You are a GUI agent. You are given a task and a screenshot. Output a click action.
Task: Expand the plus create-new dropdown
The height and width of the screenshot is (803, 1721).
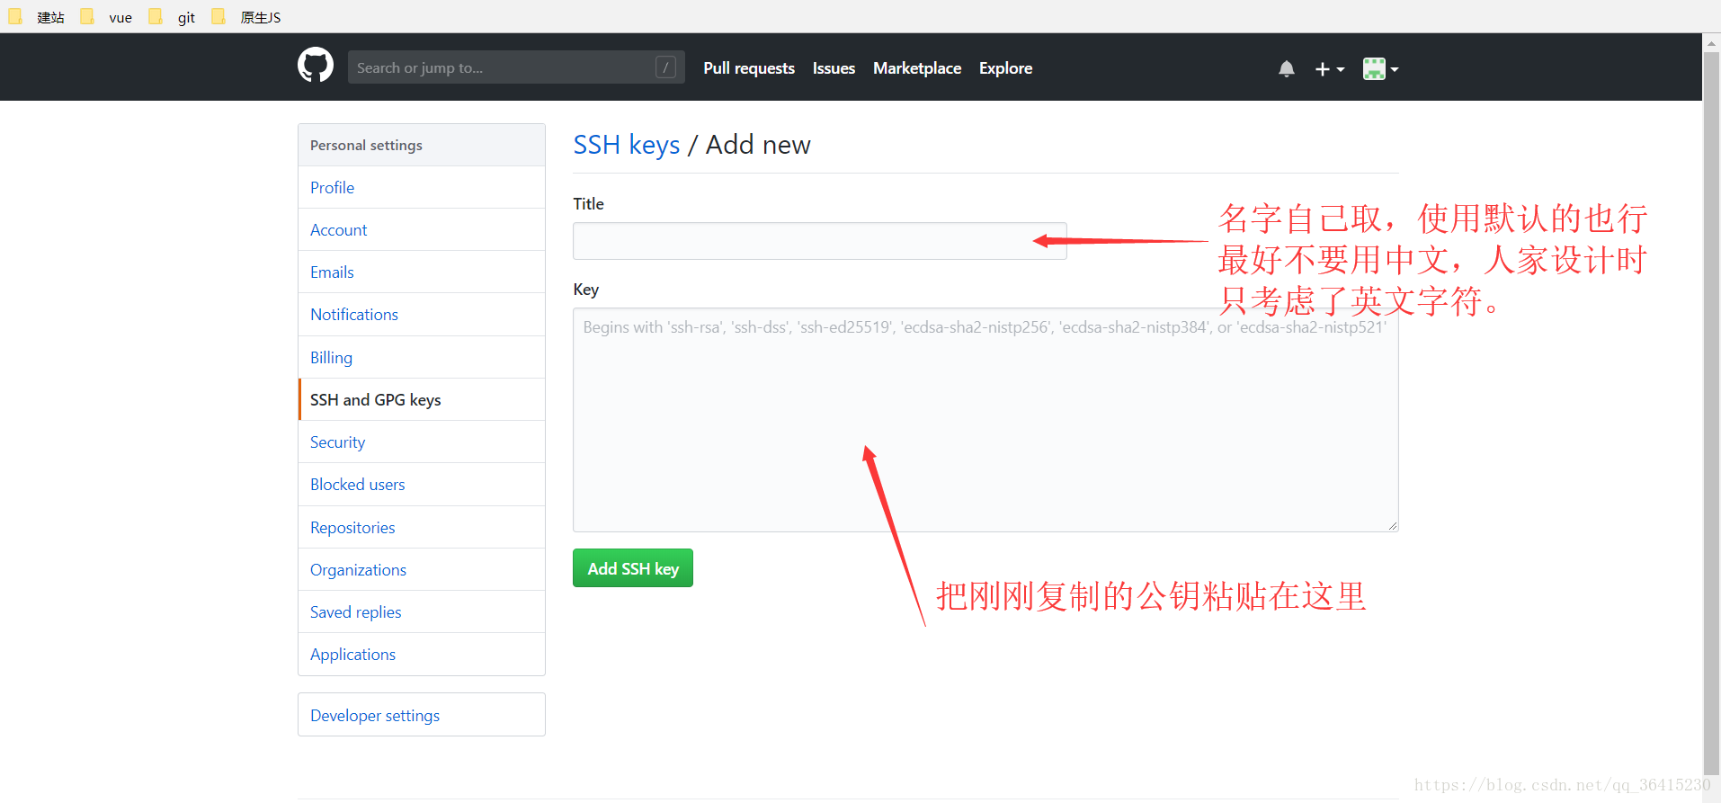[x=1329, y=69]
